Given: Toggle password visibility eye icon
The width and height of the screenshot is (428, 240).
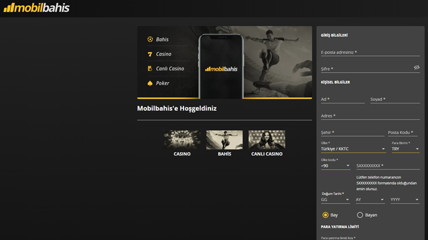Looking at the screenshot, I should [416, 67].
